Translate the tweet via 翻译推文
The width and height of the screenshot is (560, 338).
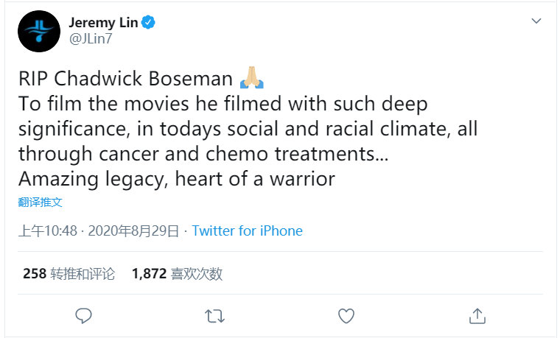(41, 203)
